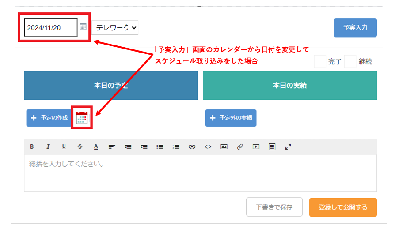This screenshot has height=229, width=395.
Task: Insert a bulleted list
Action: coord(160,147)
